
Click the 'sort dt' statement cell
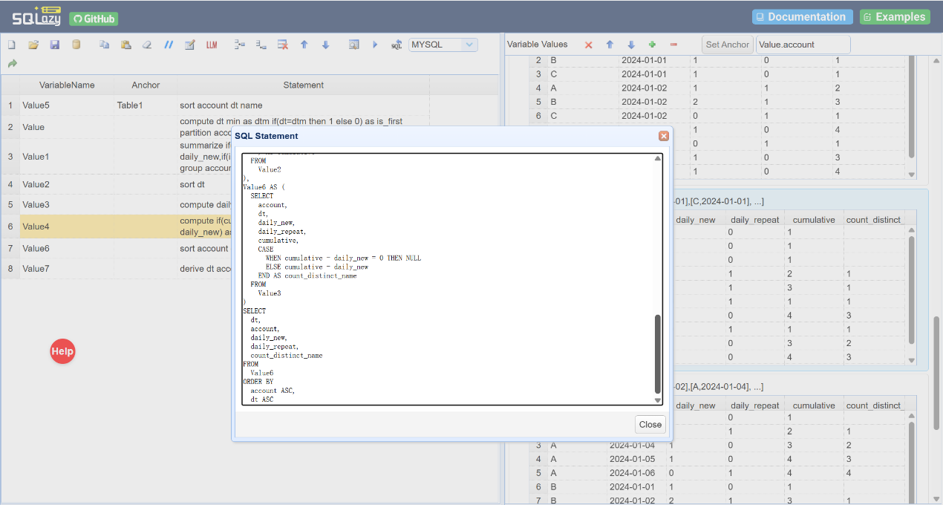click(204, 184)
